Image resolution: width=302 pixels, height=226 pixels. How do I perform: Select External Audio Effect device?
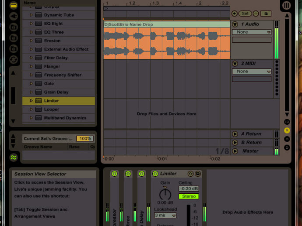59,49
